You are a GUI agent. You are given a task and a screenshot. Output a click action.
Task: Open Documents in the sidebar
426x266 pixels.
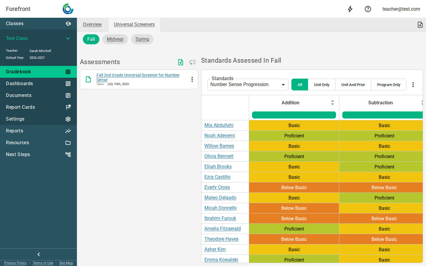[x=38, y=95]
